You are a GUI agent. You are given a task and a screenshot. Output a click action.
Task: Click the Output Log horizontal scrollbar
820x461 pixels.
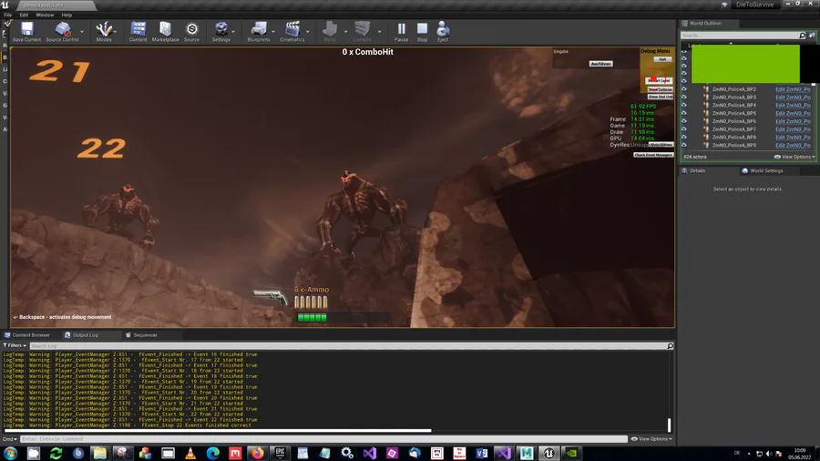click(x=218, y=431)
